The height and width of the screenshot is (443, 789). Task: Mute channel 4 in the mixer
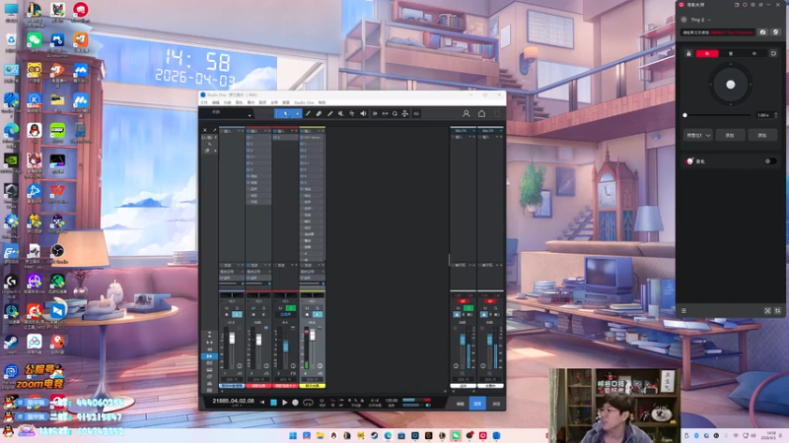pos(307,308)
